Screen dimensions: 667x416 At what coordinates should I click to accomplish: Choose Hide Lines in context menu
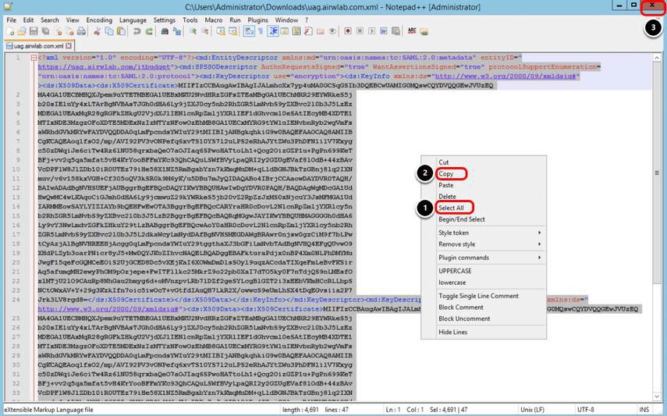tap(453, 332)
